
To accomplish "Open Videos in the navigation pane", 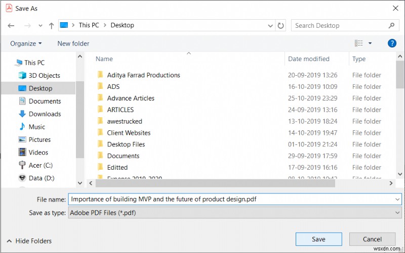I will tap(33, 153).
